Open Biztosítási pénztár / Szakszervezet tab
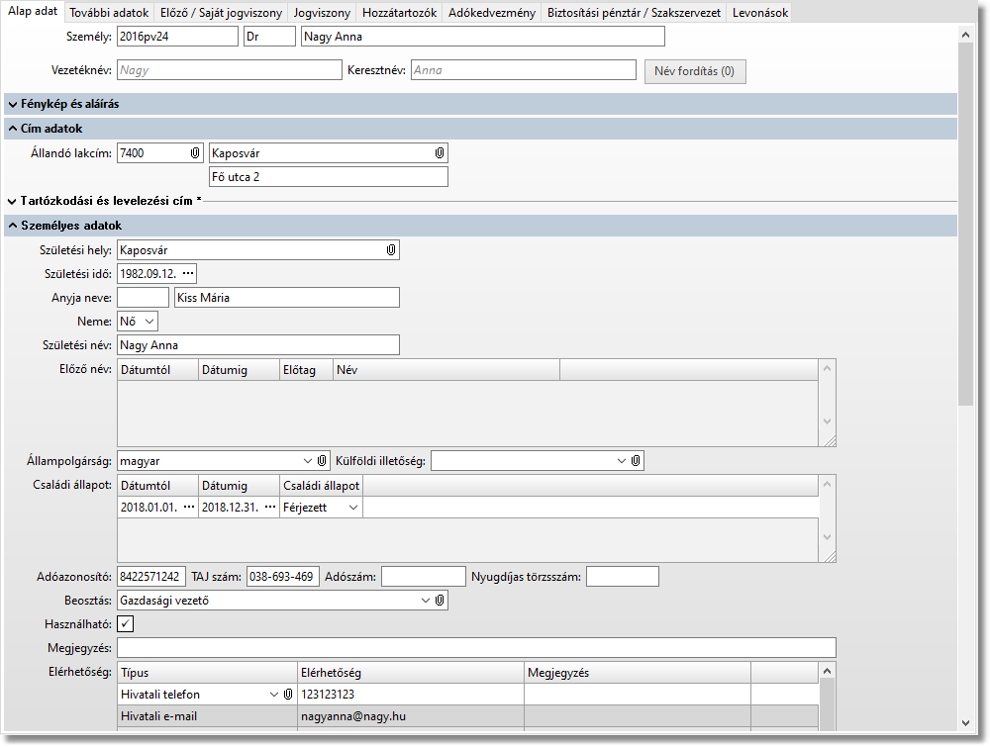The width and height of the screenshot is (990, 747). (x=634, y=13)
